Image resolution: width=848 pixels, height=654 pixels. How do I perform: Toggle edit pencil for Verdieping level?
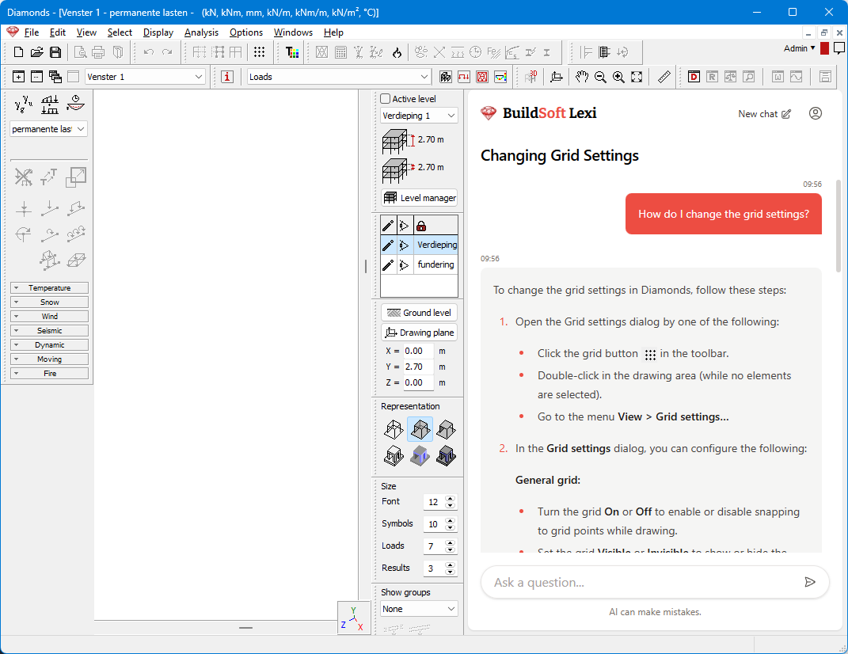click(x=388, y=245)
